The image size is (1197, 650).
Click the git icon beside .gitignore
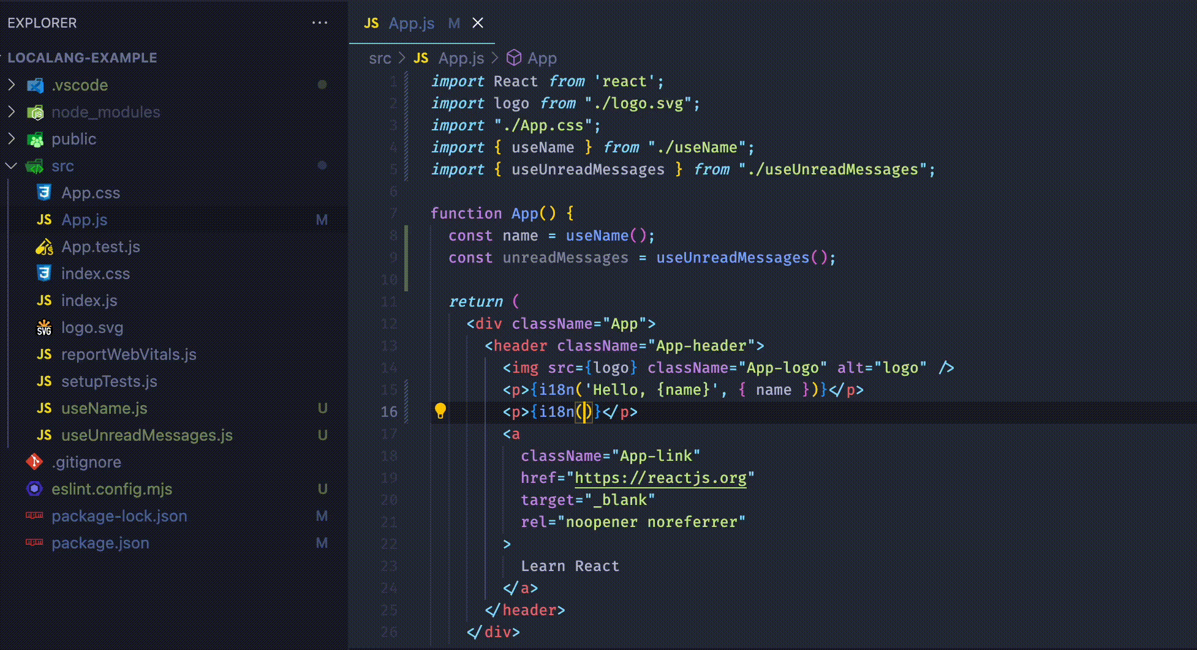click(x=34, y=462)
